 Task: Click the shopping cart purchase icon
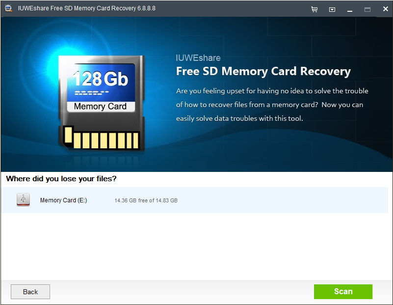[314, 9]
